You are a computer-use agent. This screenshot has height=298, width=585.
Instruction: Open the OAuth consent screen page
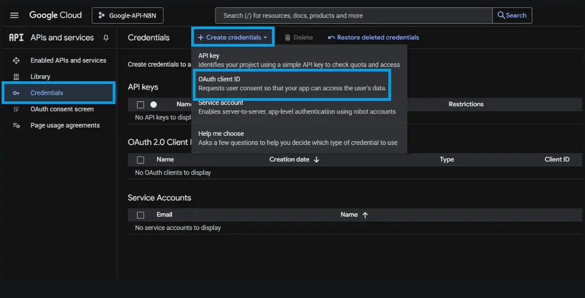(x=62, y=109)
